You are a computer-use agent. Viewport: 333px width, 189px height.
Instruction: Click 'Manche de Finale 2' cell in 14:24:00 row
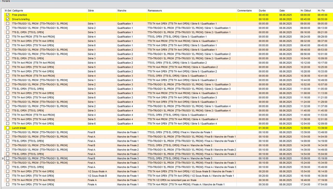pyautogui.click(x=132, y=145)
